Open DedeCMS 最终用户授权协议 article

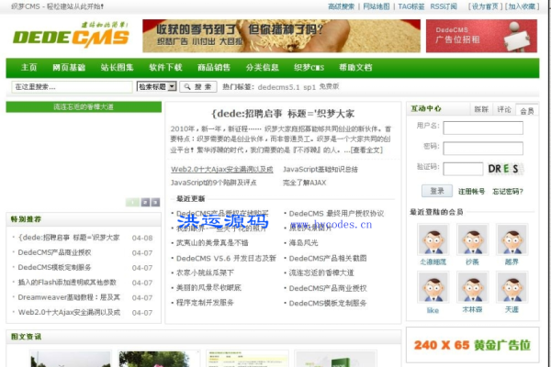(x=336, y=214)
